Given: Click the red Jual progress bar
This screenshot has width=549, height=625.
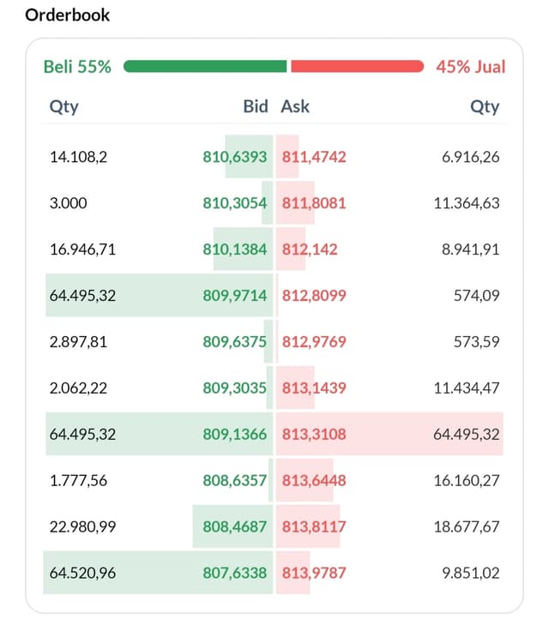Looking at the screenshot, I should tap(357, 66).
